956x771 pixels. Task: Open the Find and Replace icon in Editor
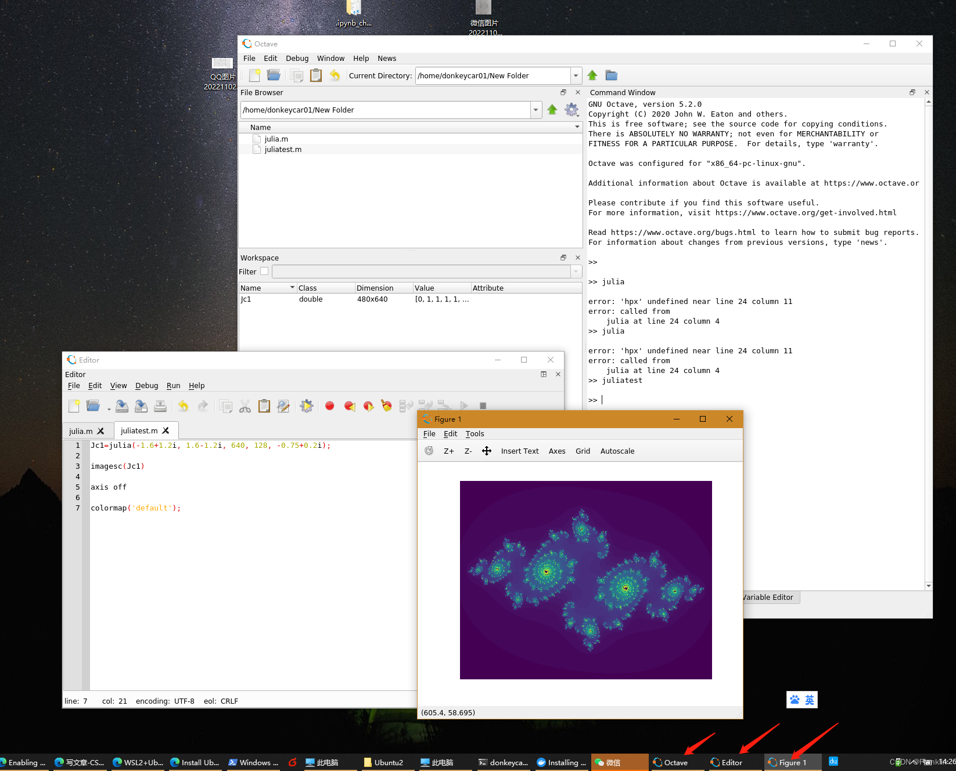tap(284, 406)
